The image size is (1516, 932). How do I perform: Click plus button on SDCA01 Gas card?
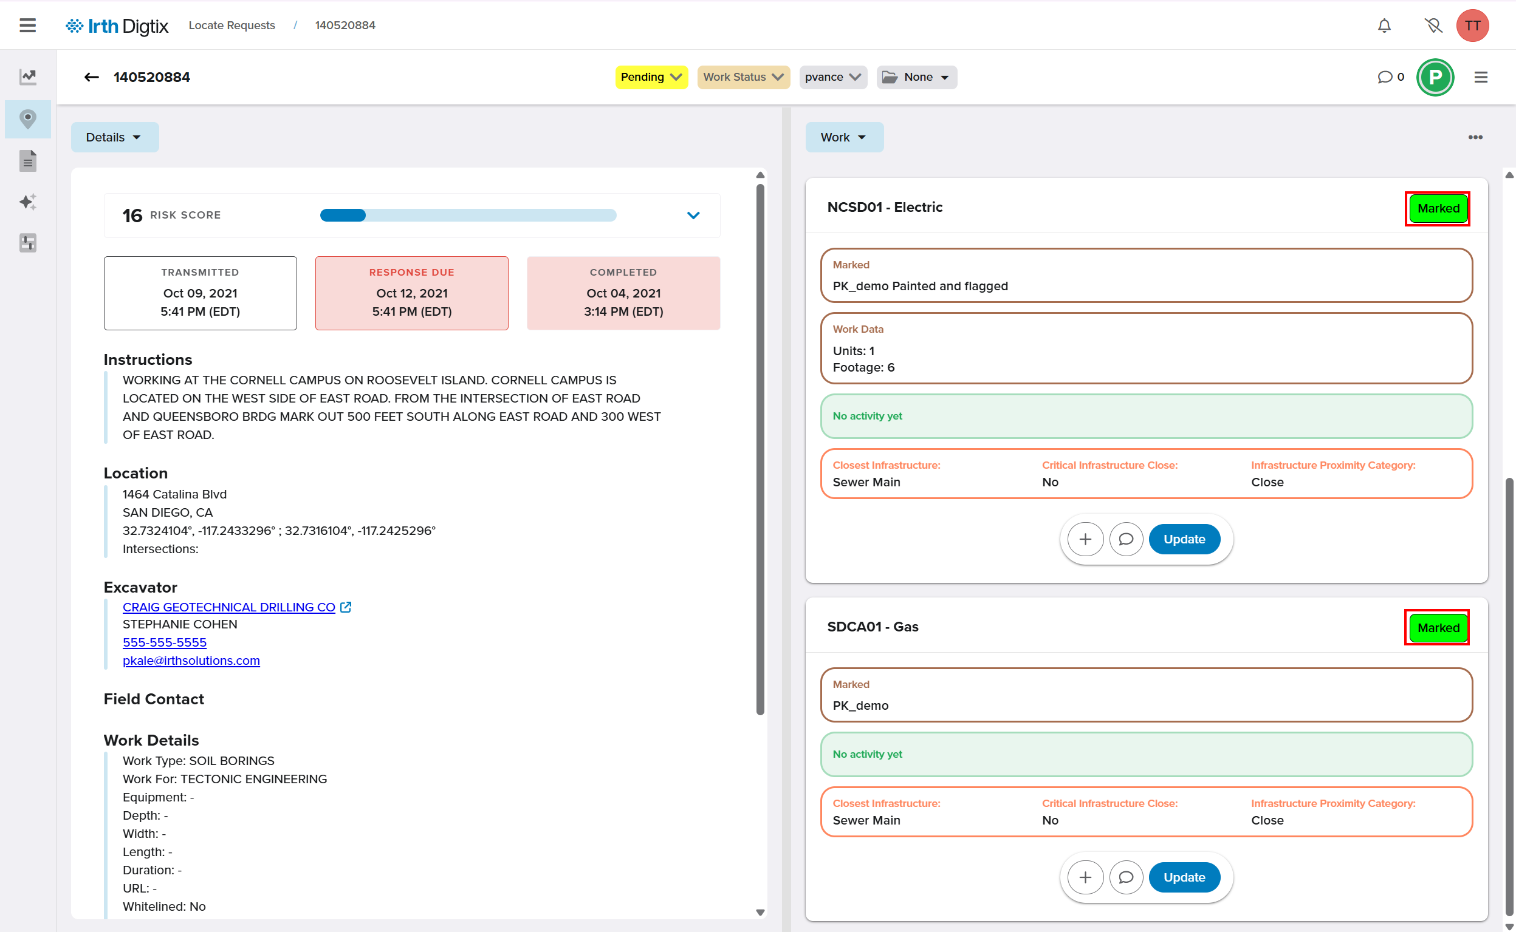point(1085,877)
